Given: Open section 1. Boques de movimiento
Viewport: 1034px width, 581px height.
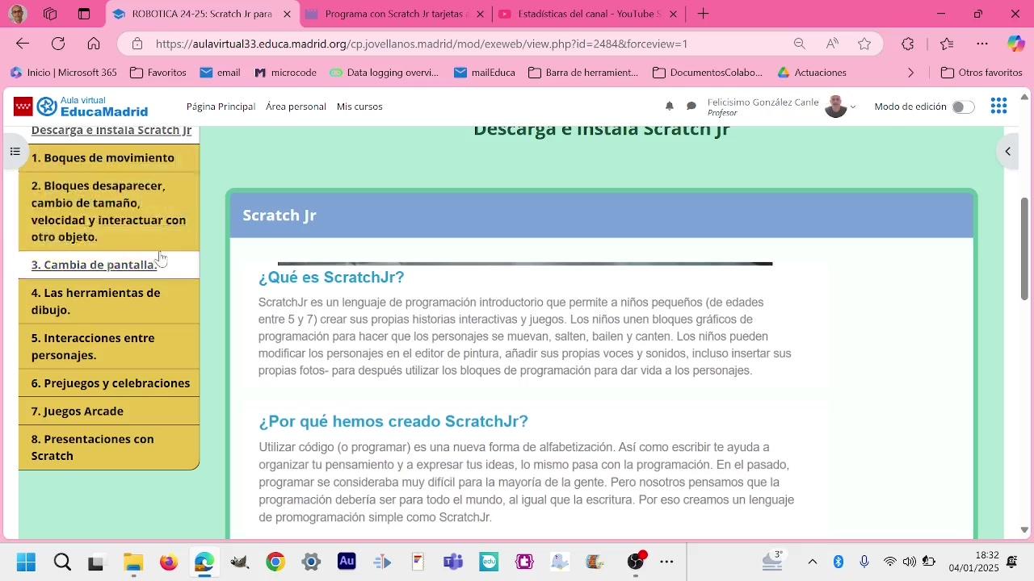Looking at the screenshot, I should (109, 158).
